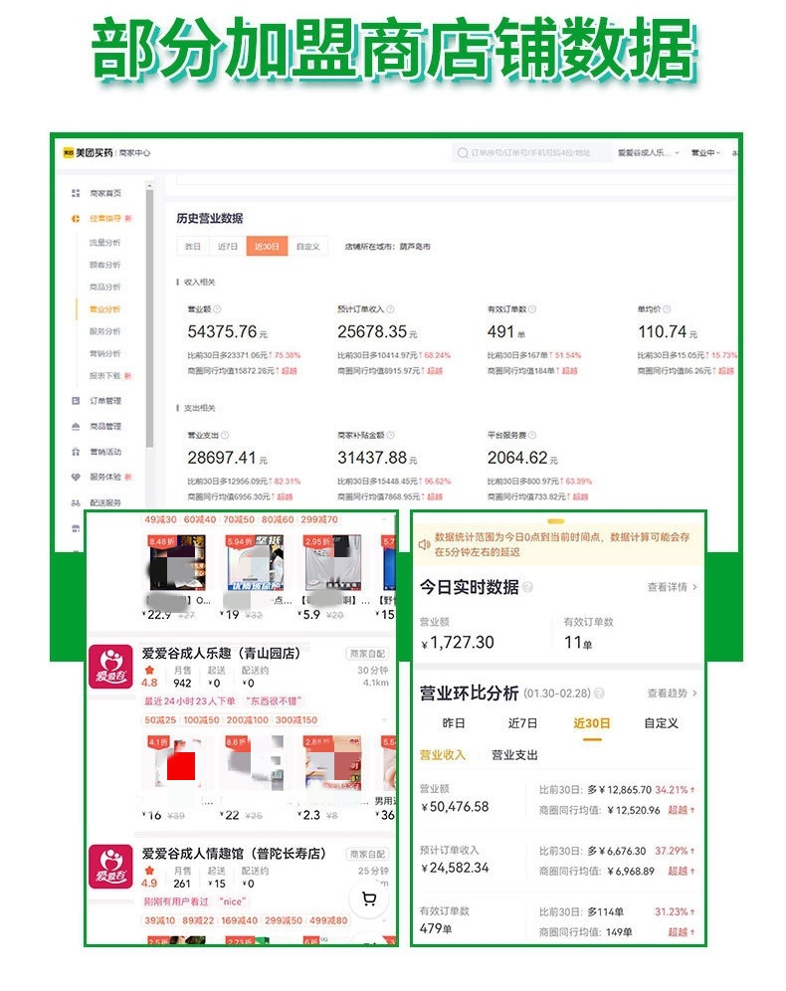Select 昨日 tab in 营业环比分析
Viewport: 786px width, 991px height.
453,723
